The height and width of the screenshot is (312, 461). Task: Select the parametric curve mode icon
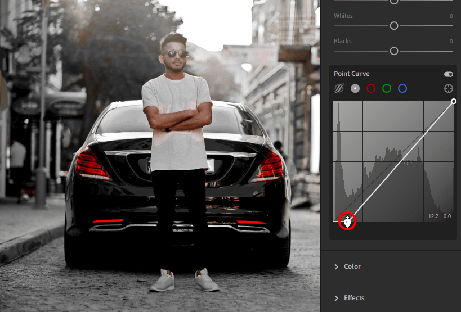click(x=339, y=88)
